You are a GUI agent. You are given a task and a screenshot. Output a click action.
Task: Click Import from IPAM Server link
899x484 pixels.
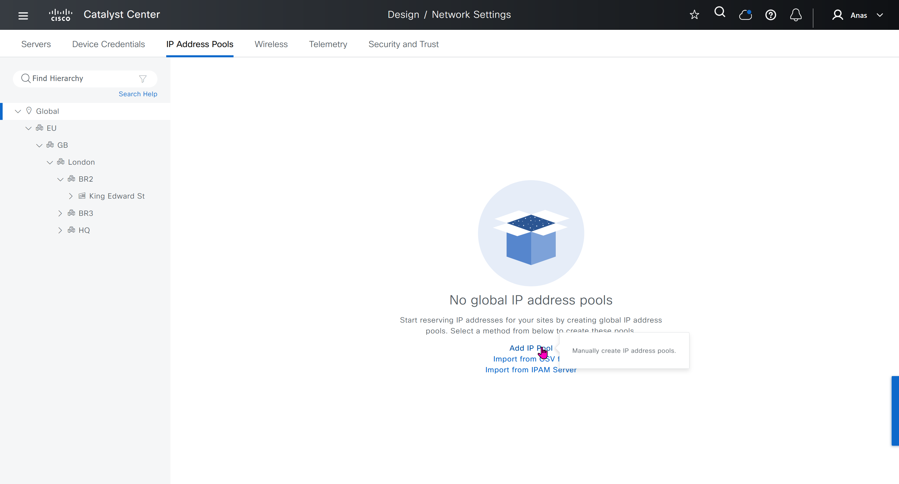pyautogui.click(x=530, y=370)
